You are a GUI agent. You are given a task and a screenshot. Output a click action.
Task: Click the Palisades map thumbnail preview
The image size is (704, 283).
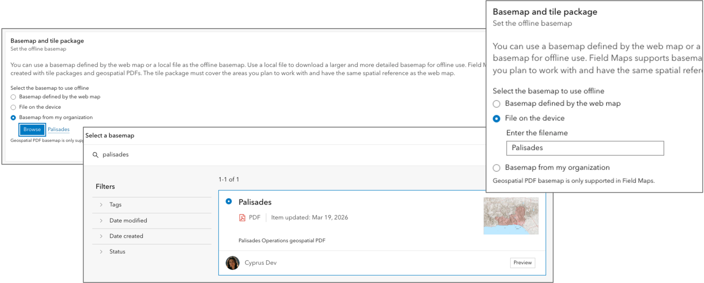[511, 216]
